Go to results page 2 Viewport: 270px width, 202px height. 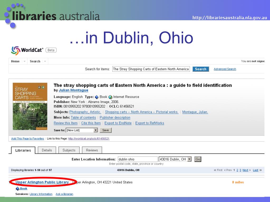click(x=237, y=170)
